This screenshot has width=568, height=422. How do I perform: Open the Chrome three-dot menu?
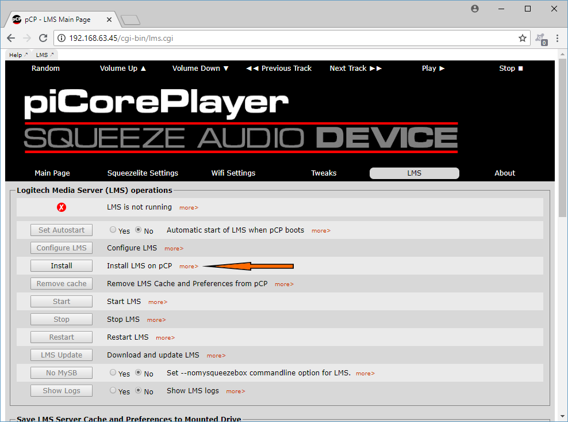coord(557,38)
